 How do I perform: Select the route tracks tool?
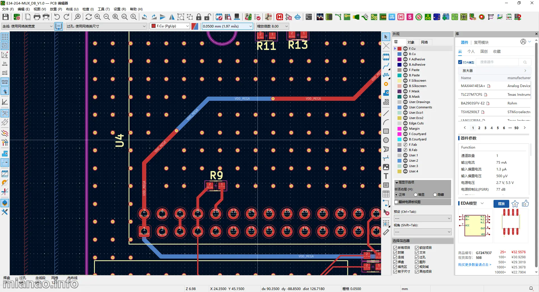click(386, 66)
